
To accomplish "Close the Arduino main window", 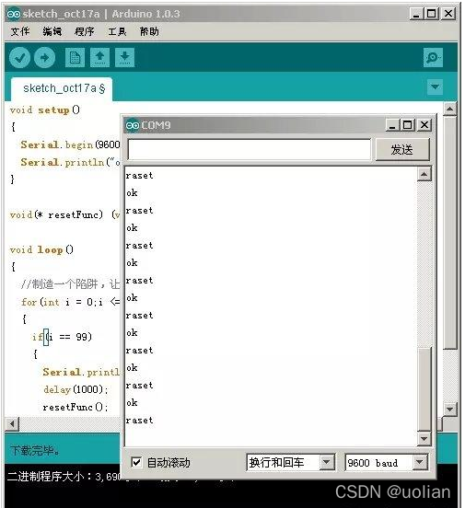I will click(x=448, y=14).
